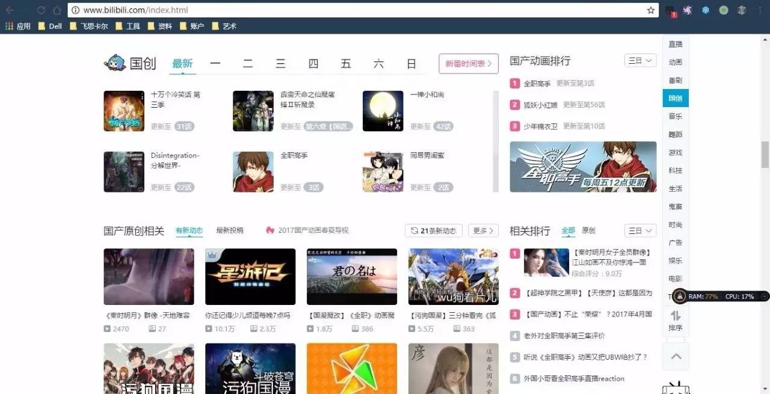Click the bookmark star in address bar
770x394 pixels.
coord(650,10)
